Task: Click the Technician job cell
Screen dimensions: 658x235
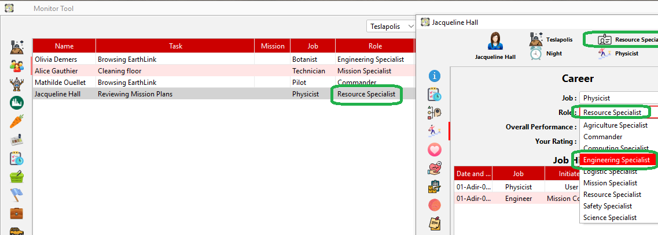Action: [x=313, y=71]
